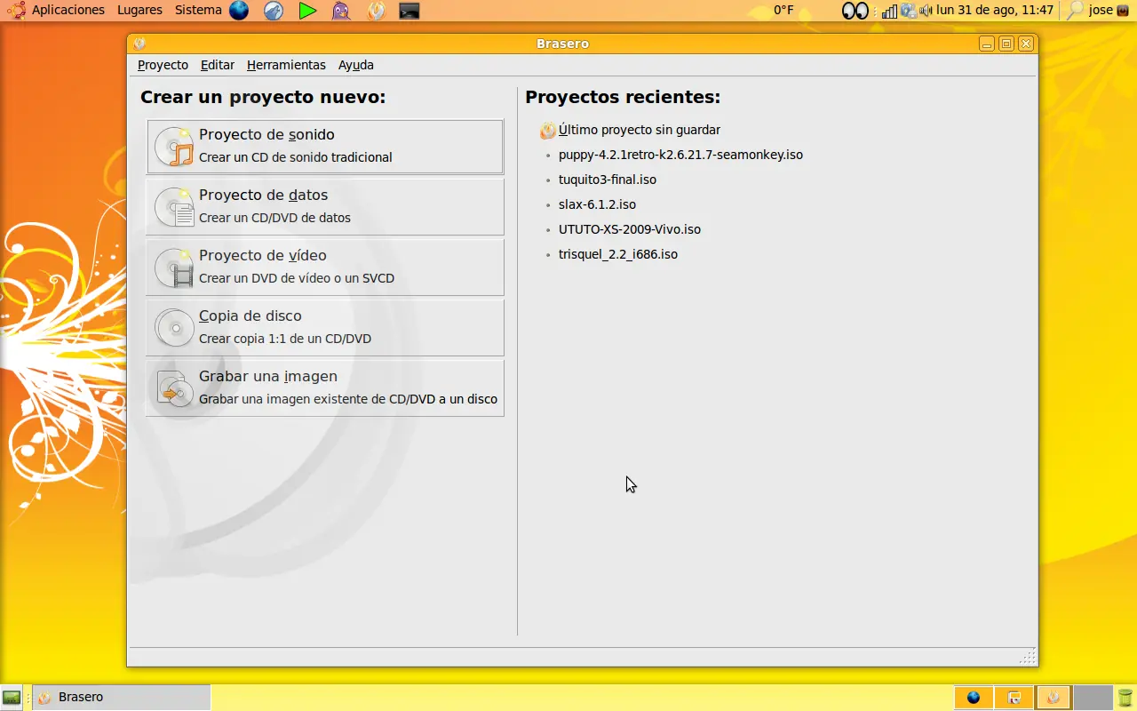Click the show desktop icon
The image size is (1137, 711).
[12, 698]
